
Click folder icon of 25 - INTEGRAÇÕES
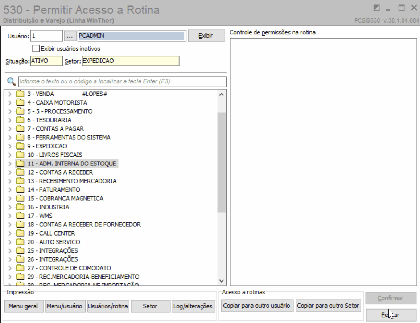point(20,251)
